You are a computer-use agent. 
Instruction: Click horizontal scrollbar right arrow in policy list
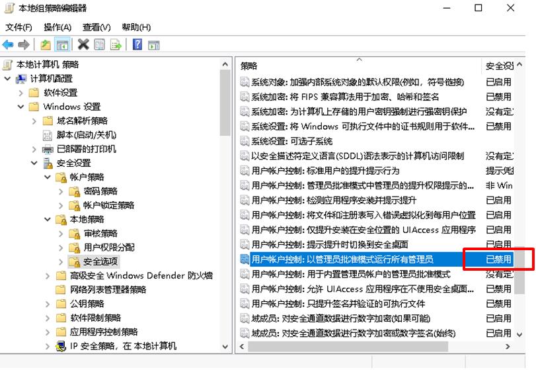pyautogui.click(x=508, y=346)
